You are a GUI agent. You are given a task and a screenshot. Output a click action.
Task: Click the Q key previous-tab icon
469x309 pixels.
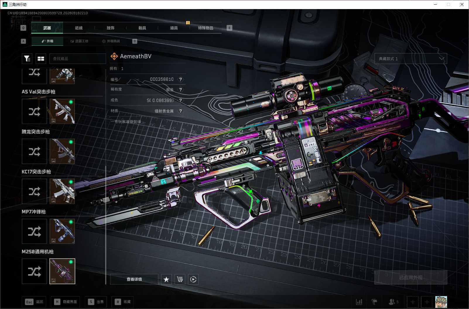coord(23,28)
